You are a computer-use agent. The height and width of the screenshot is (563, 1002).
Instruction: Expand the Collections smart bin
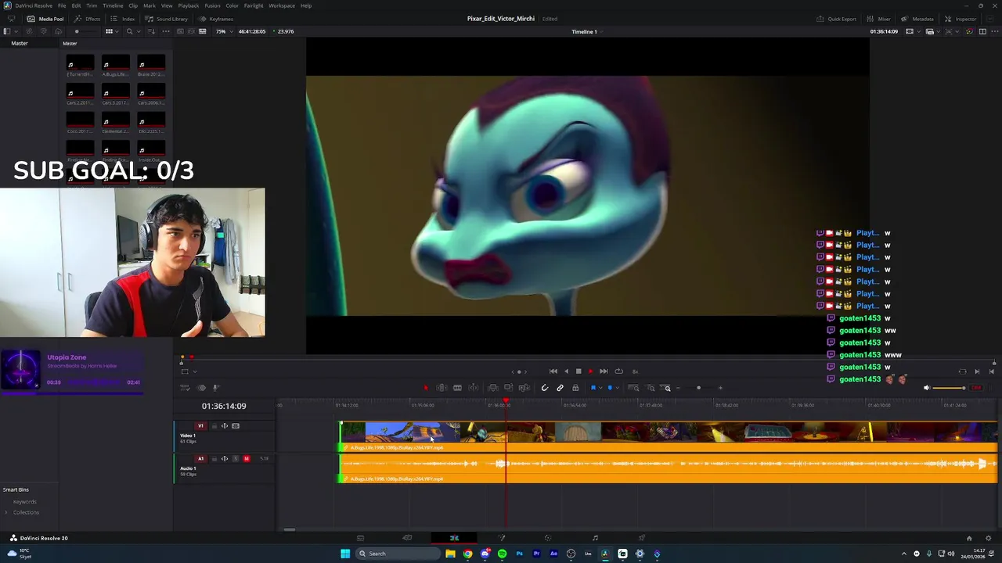click(6, 513)
